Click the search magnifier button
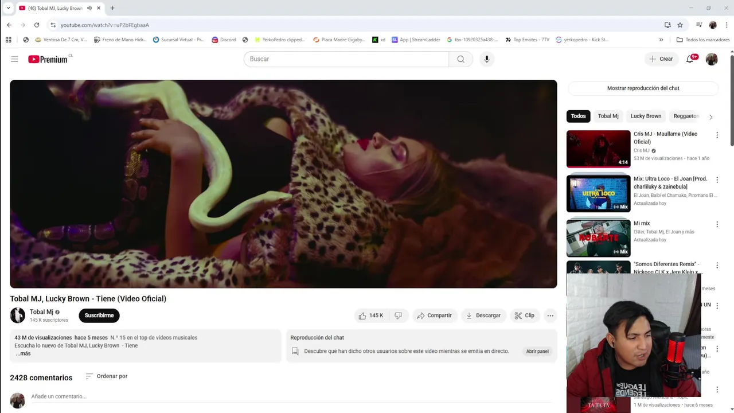Image resolution: width=734 pixels, height=413 pixels. 460,59
